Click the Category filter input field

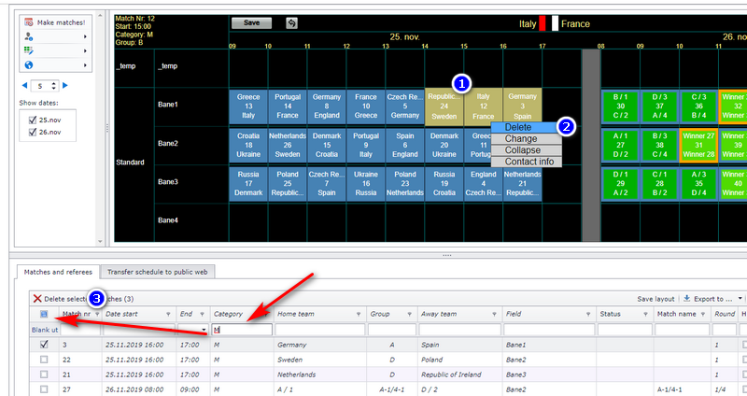pos(242,330)
